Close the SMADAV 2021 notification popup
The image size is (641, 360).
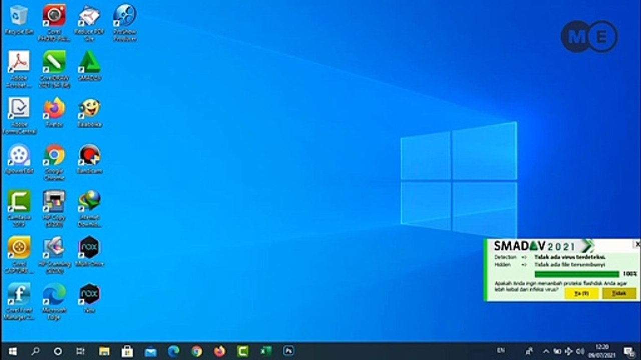637,244
